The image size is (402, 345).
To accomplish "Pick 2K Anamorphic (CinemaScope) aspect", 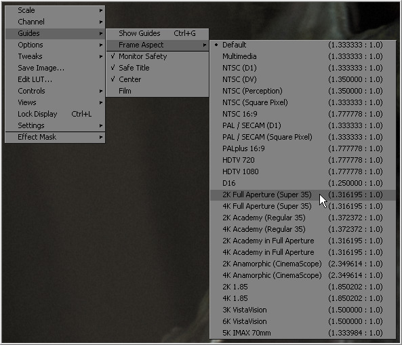I will coord(302,264).
